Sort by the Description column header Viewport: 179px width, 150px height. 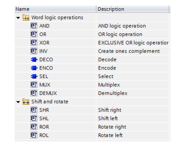133,9
